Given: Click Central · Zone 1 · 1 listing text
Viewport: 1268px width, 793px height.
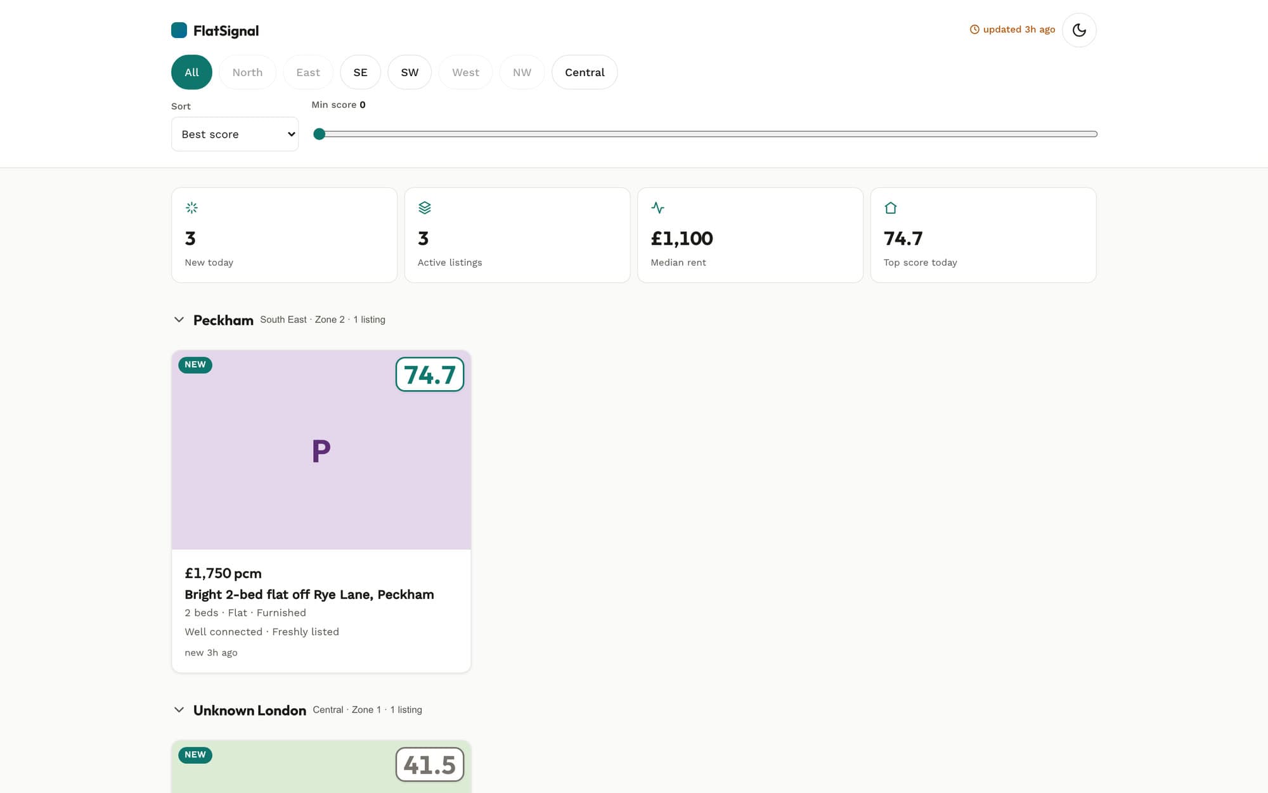Looking at the screenshot, I should point(367,710).
